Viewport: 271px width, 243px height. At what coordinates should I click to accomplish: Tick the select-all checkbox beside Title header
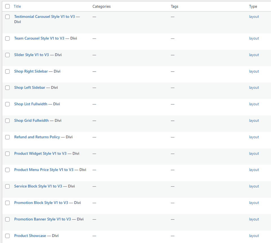(x=7, y=7)
